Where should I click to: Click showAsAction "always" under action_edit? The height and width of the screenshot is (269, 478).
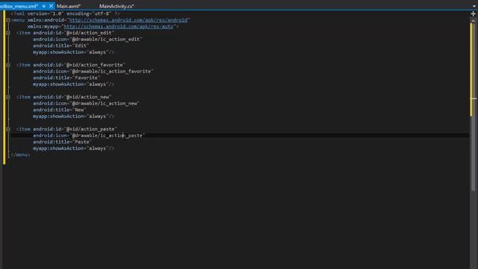click(97, 52)
